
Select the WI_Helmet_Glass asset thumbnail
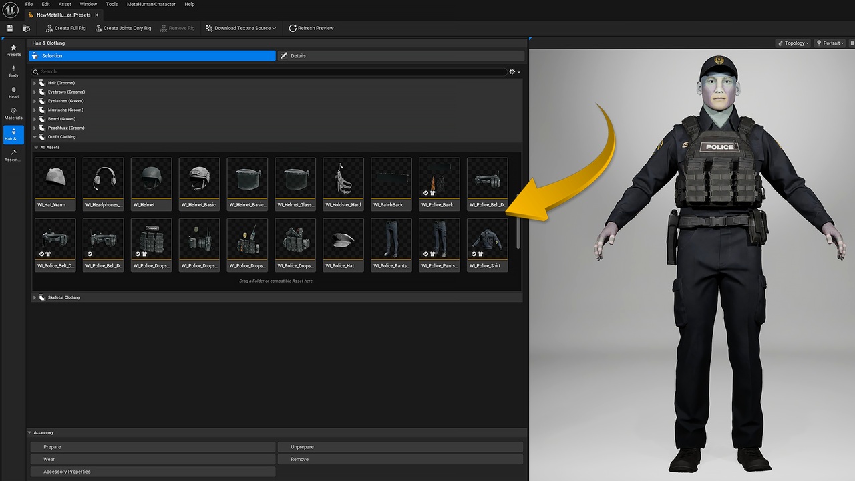point(295,184)
